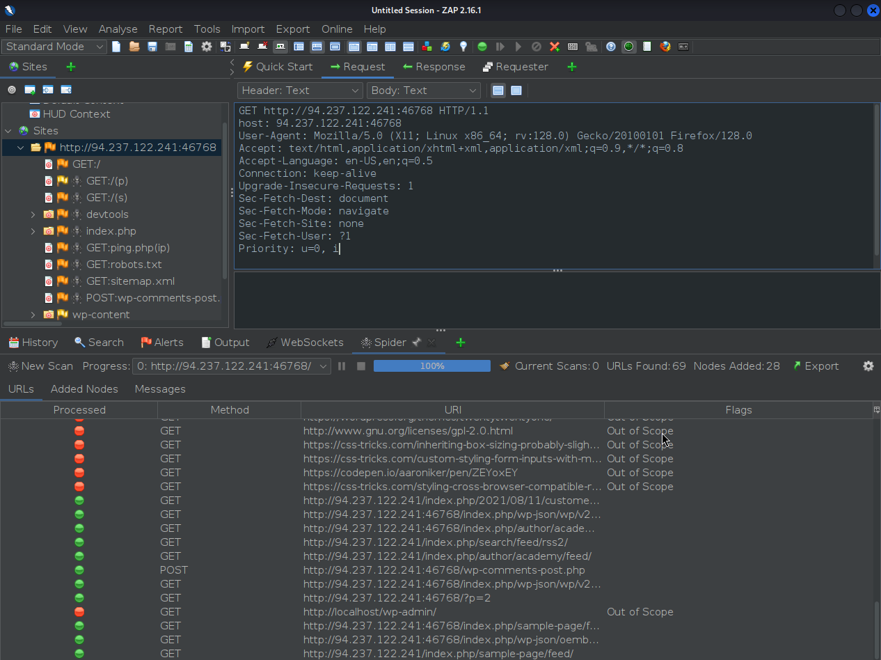881x660 pixels.
Task: Switch to the Alerts tab
Action: 162,343
